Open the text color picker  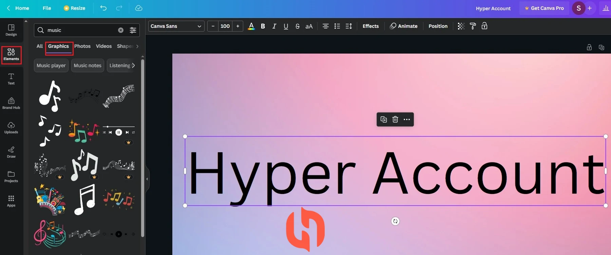pyautogui.click(x=251, y=26)
